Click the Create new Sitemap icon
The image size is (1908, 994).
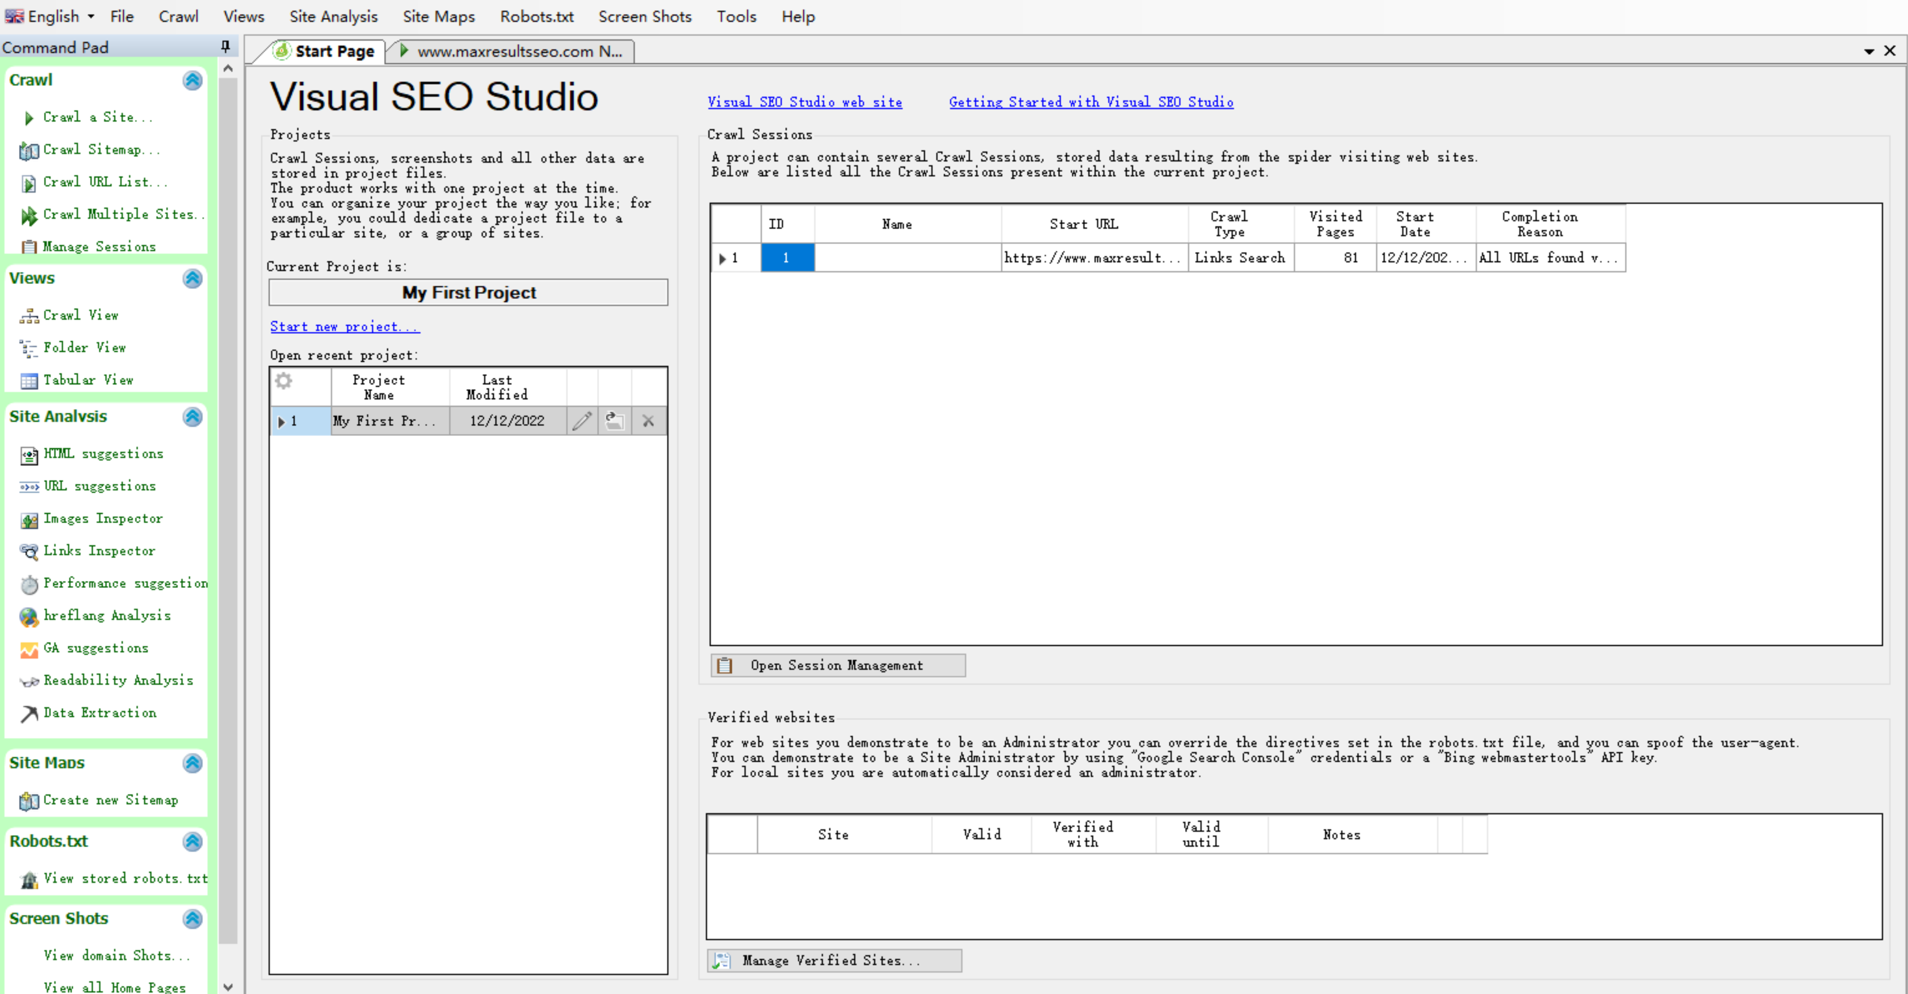click(29, 801)
